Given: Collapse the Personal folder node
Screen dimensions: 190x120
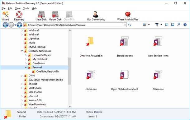Looking at the screenshot, I should point(26,67).
